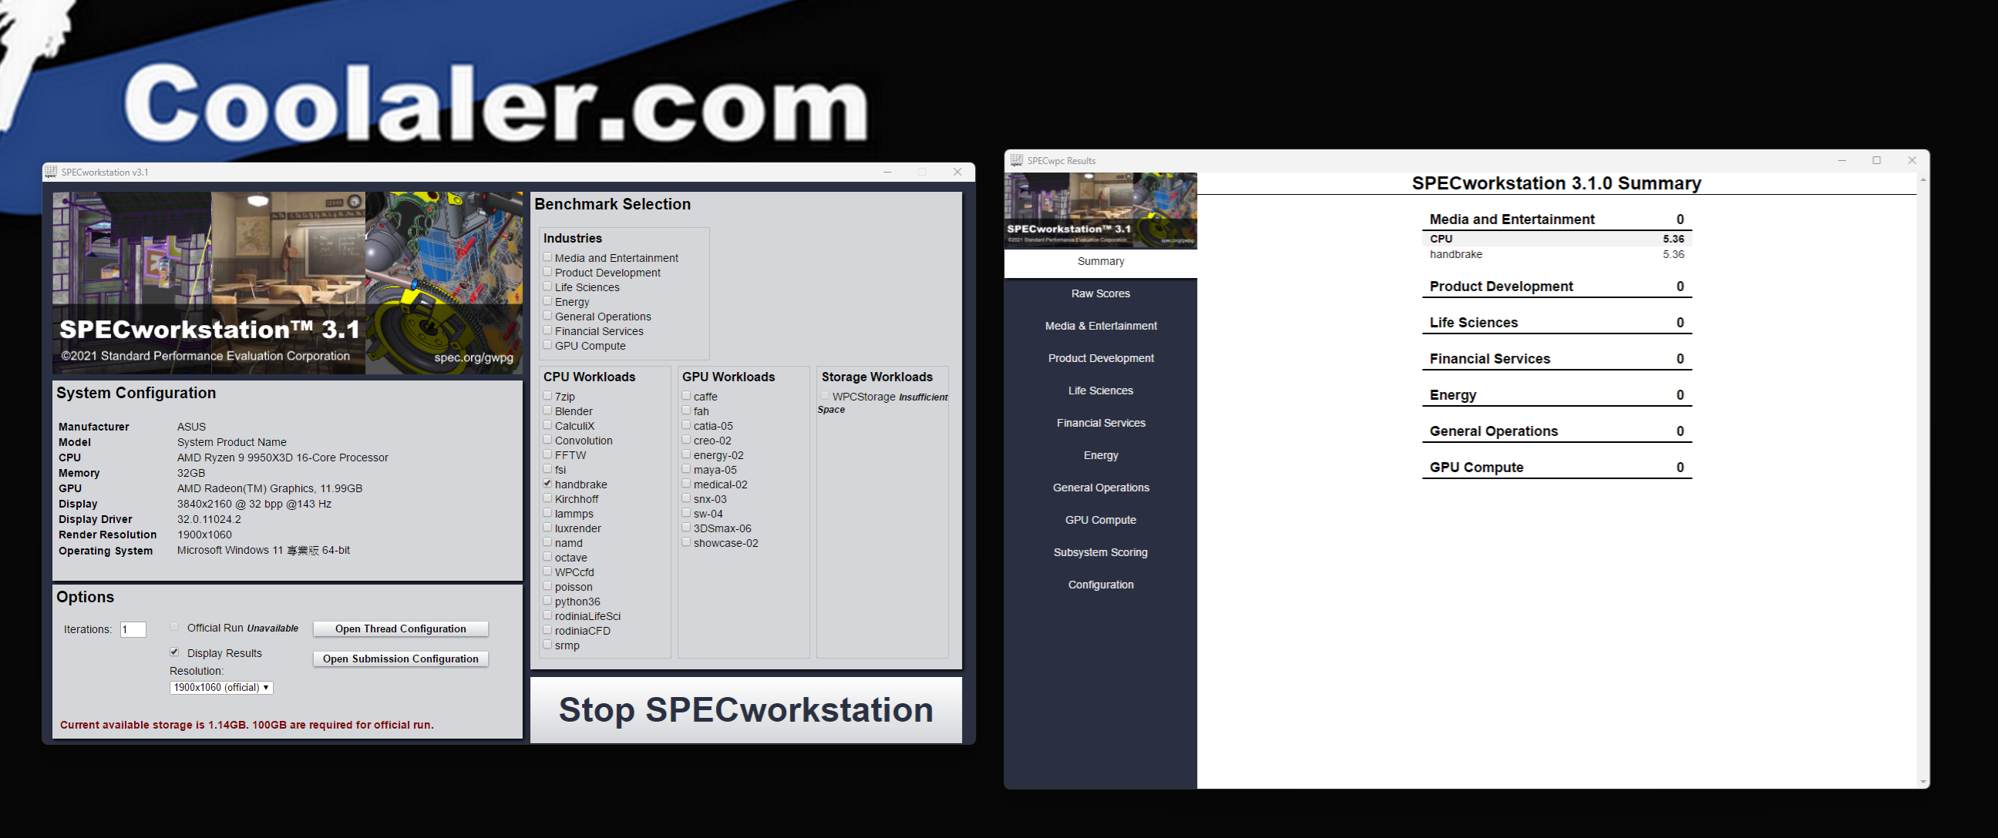Uncheck the handbrake CPU workload
Image resolution: width=1998 pixels, height=838 pixels.
pos(547,484)
